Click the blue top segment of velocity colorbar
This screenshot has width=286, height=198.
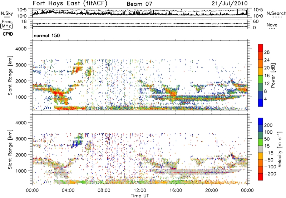(x=261, y=122)
